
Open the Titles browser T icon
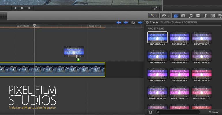point(205,16)
